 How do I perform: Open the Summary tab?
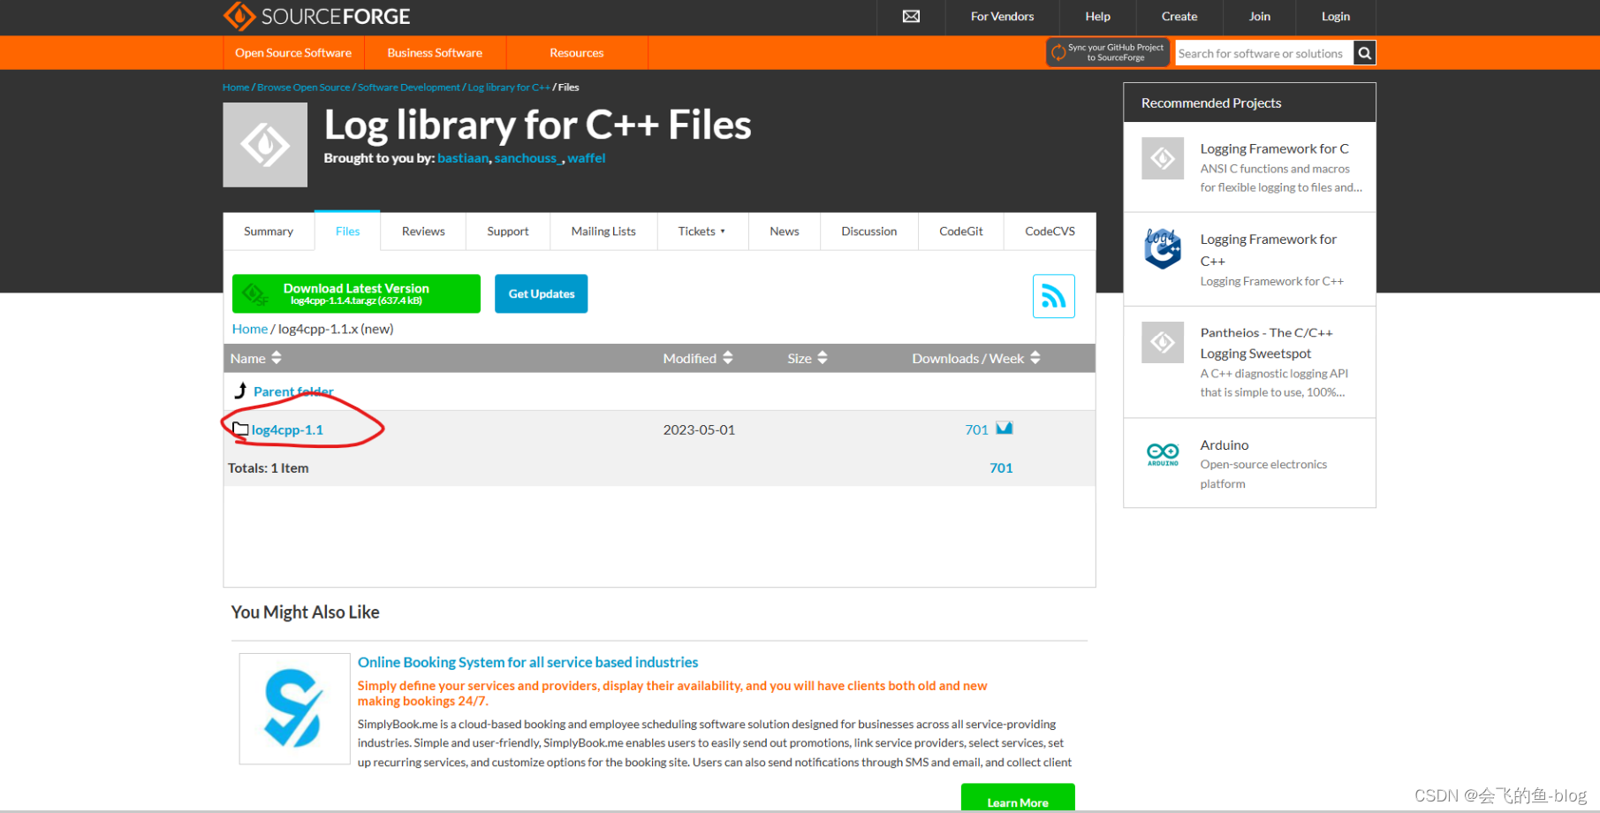coord(269,232)
